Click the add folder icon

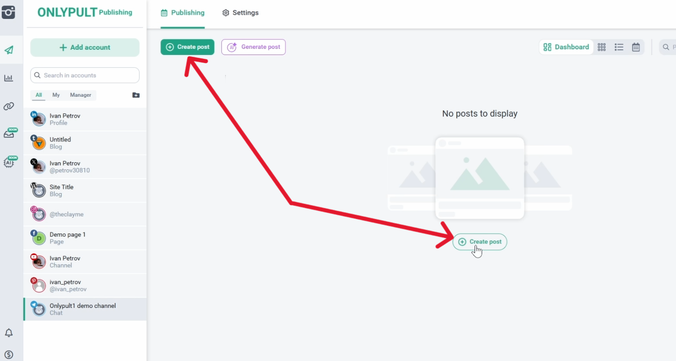(136, 95)
